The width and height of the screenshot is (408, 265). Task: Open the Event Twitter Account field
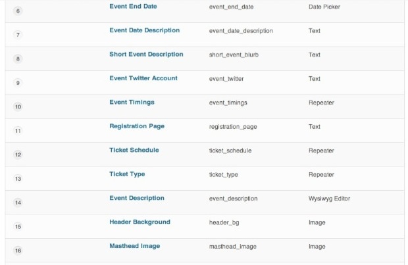[x=143, y=78]
